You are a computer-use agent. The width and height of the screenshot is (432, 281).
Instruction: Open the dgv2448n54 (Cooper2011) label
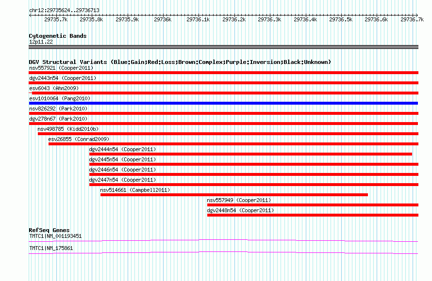pos(240,210)
